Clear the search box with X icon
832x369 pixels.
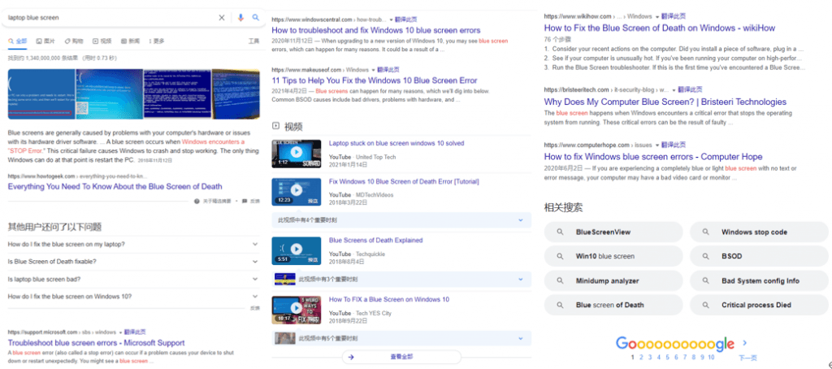(x=222, y=18)
